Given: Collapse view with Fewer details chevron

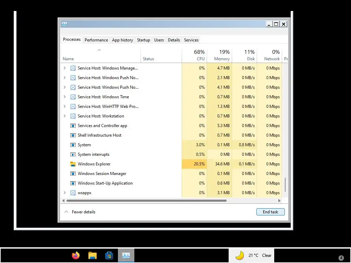Looking at the screenshot, I should (x=66, y=212).
